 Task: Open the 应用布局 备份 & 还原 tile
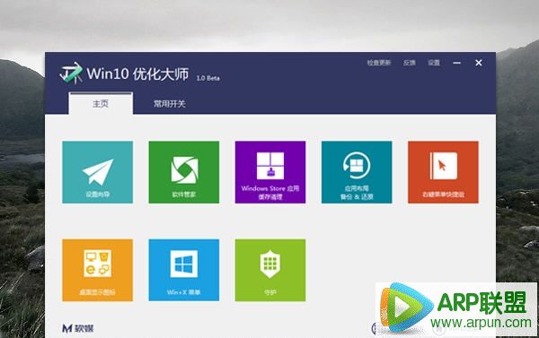357,172
